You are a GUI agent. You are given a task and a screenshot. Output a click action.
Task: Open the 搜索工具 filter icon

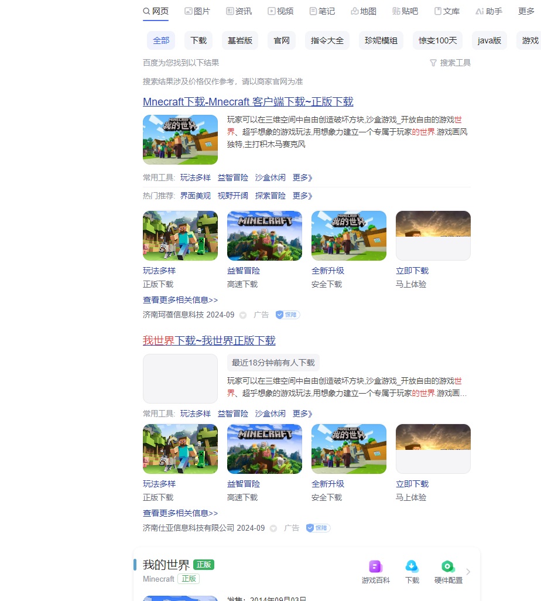(433, 63)
